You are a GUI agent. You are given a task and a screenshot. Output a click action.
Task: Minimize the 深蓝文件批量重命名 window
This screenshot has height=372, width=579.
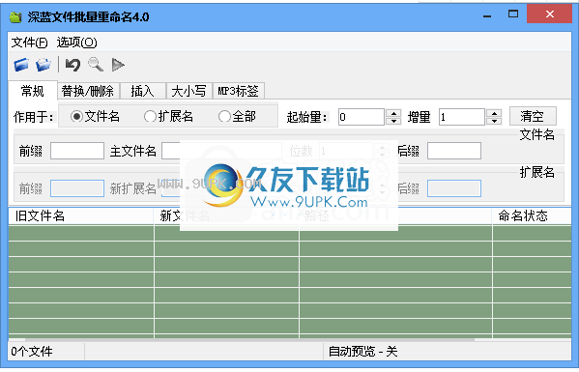point(487,15)
